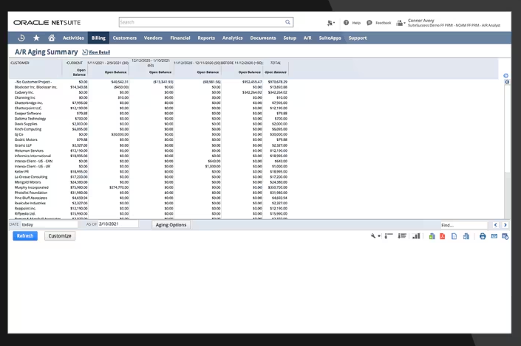
Task: Open the DATE selector showing today
Action: (50, 224)
